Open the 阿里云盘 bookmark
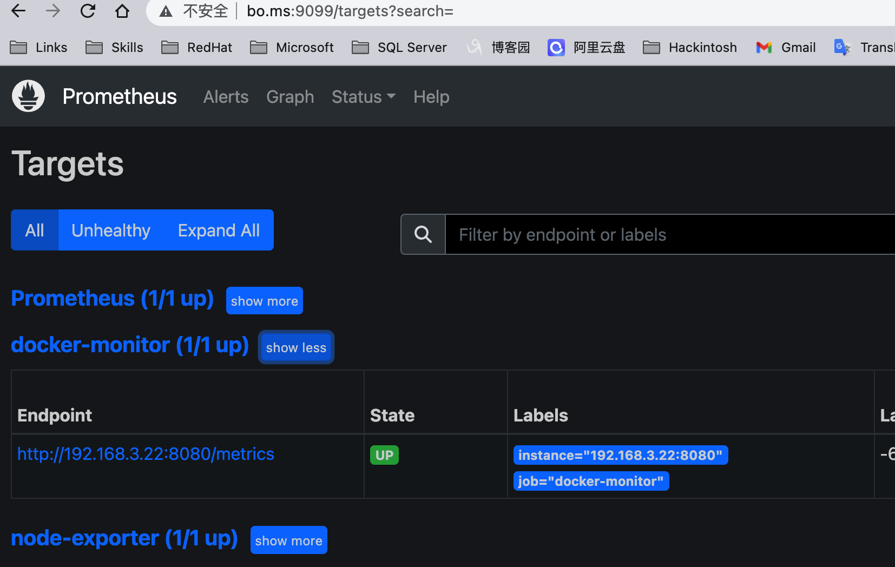The image size is (895, 567). 587,48
